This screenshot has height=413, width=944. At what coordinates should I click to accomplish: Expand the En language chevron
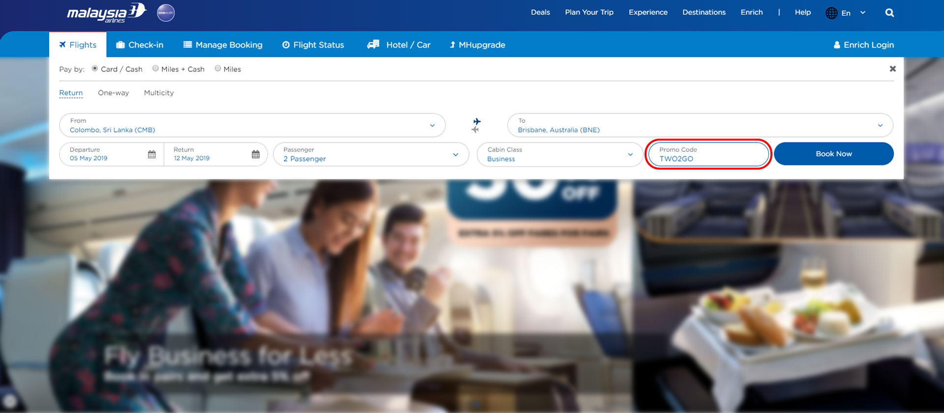coord(863,13)
